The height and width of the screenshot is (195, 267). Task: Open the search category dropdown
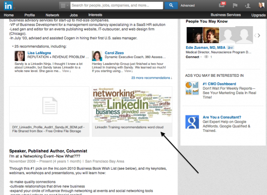pyautogui.click(x=65, y=5)
